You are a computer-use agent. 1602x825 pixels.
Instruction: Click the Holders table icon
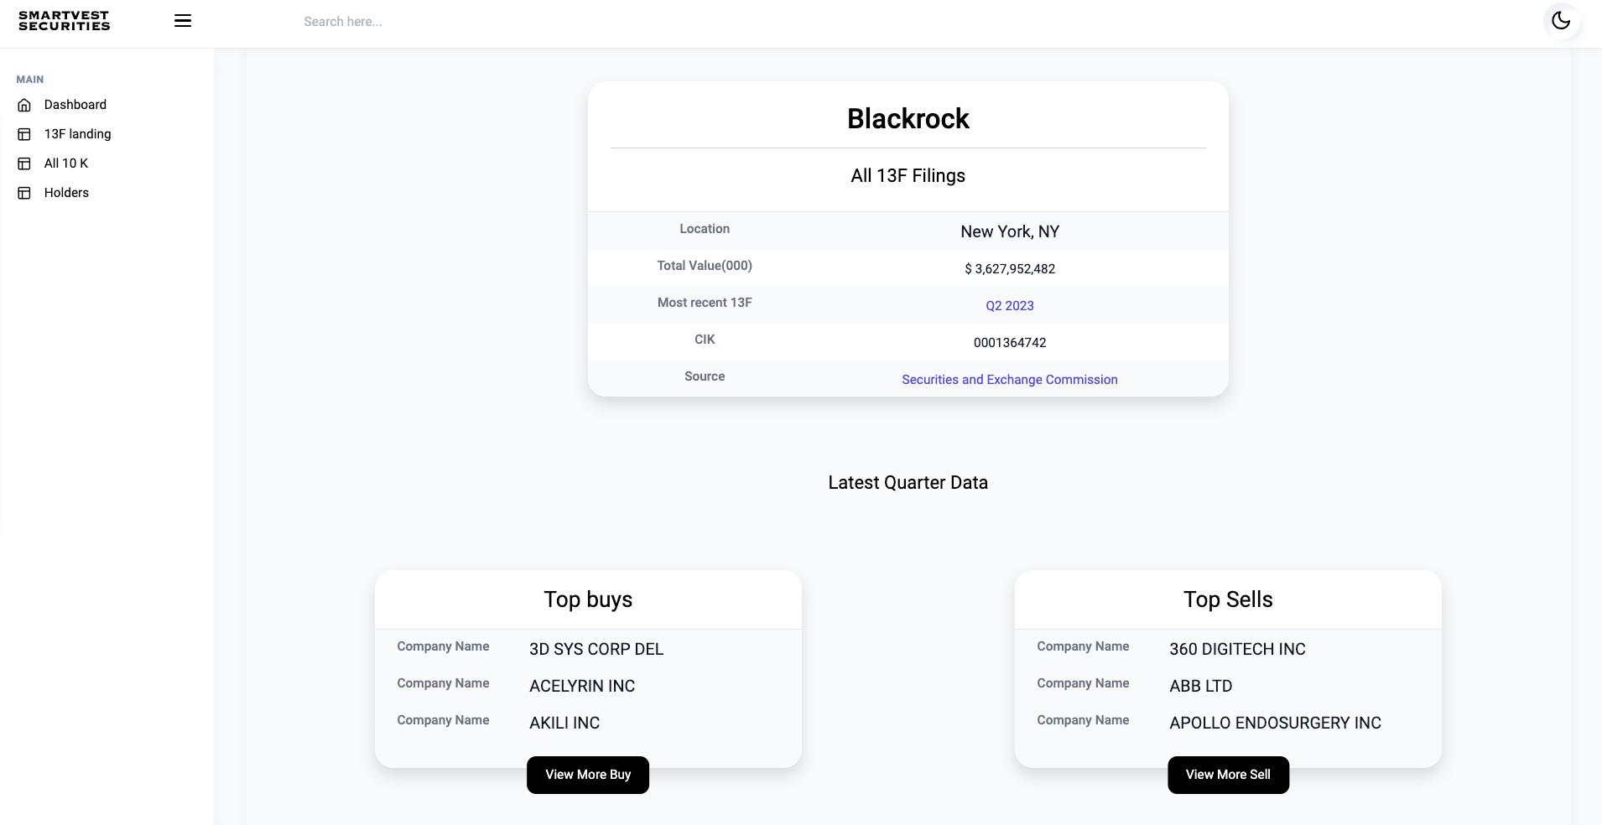pyautogui.click(x=24, y=193)
